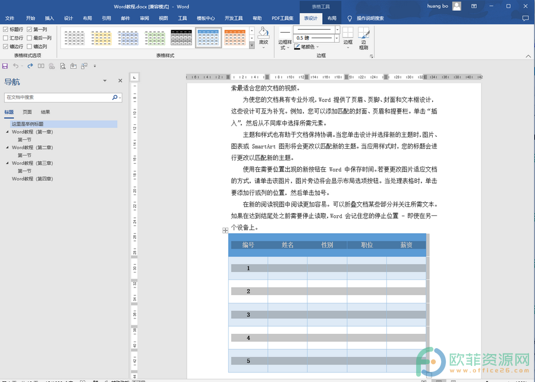
Task: Expand the table styles gallery
Action: 252,45
